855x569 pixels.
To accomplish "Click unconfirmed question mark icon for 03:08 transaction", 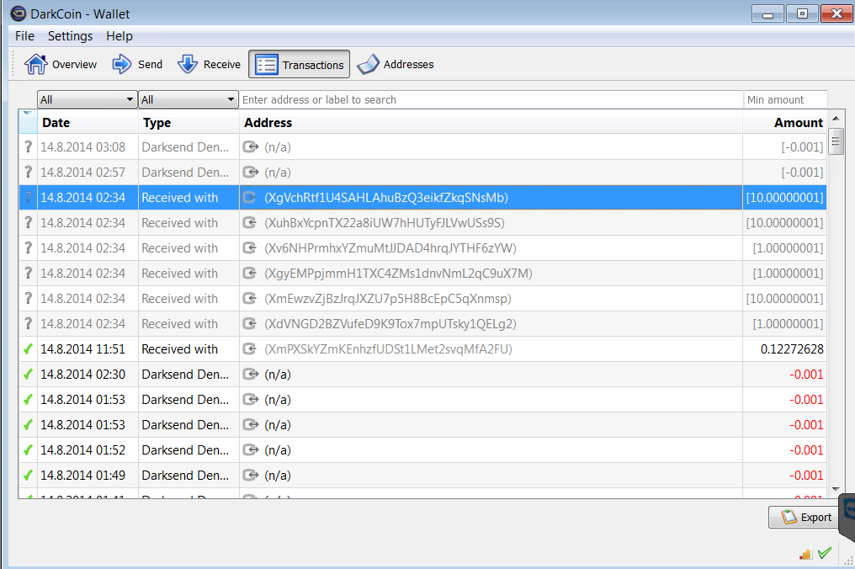I will [29, 146].
